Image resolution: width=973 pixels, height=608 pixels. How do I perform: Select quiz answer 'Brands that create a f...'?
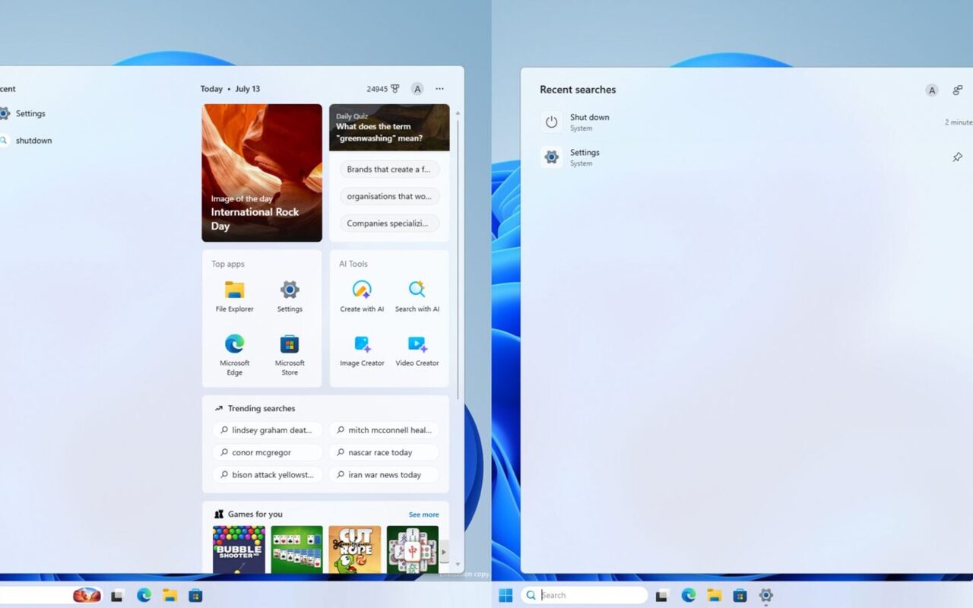(389, 169)
